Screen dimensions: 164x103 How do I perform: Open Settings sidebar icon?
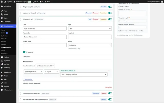(2, 86)
